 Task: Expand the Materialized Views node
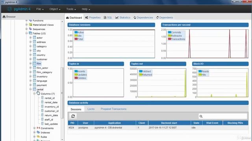pyautogui.click(x=26, y=25)
